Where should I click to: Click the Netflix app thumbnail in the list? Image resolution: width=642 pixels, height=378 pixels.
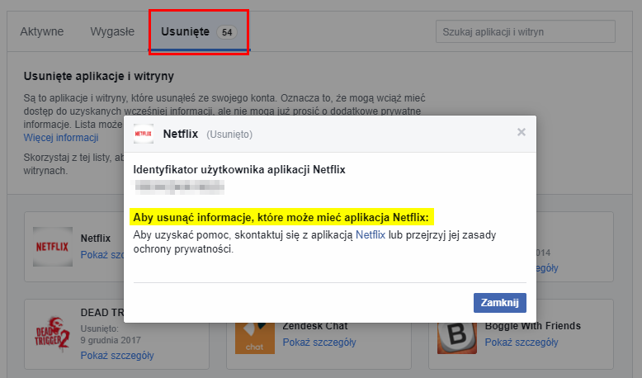[53, 247]
